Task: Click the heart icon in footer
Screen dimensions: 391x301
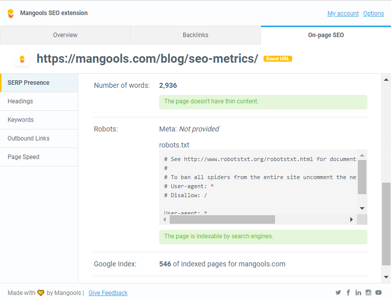Action: pyautogui.click(x=41, y=293)
